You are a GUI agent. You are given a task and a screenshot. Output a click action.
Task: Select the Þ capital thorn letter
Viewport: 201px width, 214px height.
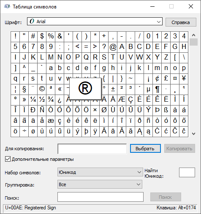pyautogui.click(x=157, y=111)
